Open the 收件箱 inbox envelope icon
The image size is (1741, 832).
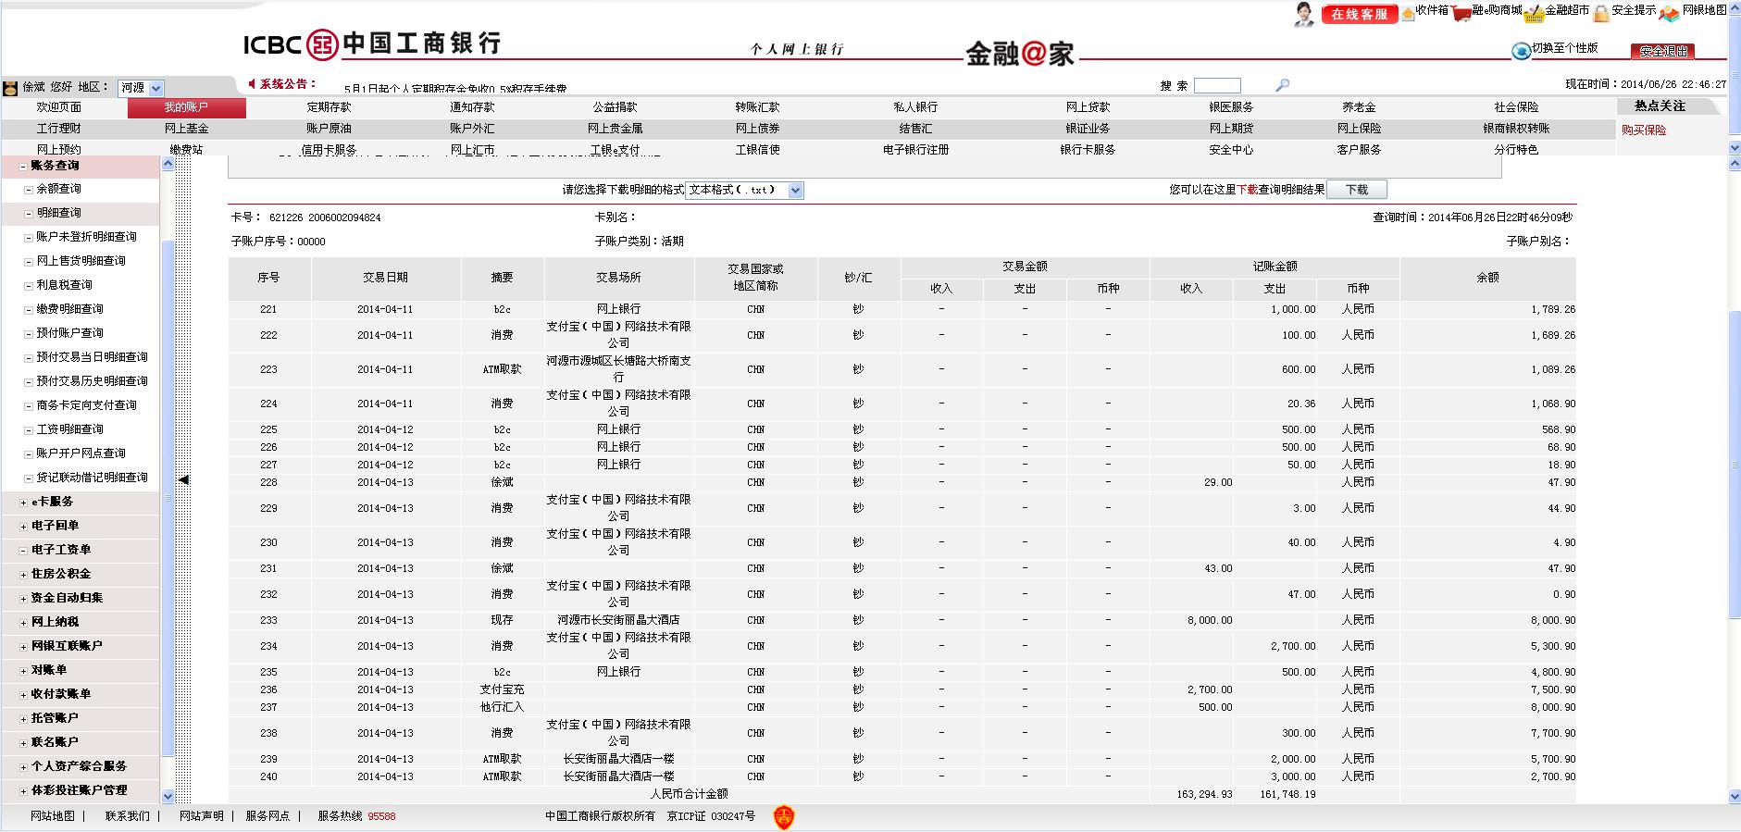(x=1408, y=13)
